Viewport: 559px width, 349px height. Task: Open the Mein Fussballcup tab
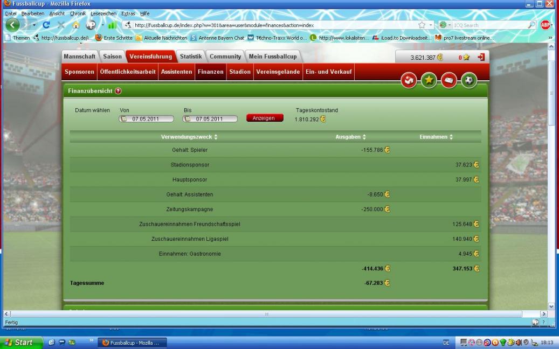(x=273, y=56)
